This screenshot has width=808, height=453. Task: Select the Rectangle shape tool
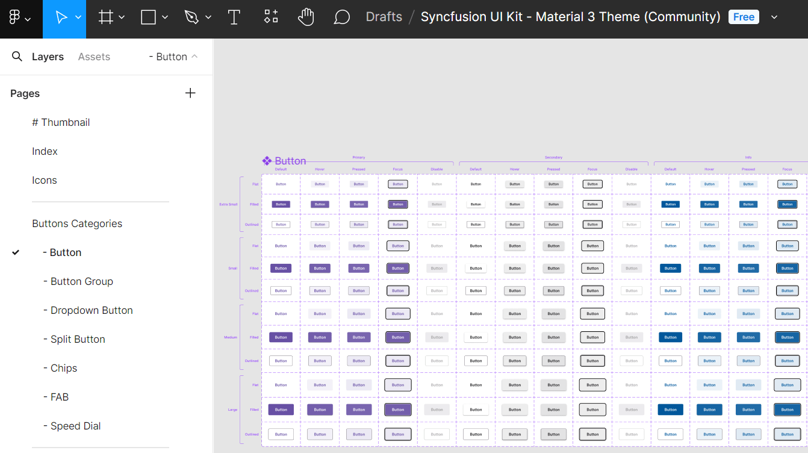point(148,17)
